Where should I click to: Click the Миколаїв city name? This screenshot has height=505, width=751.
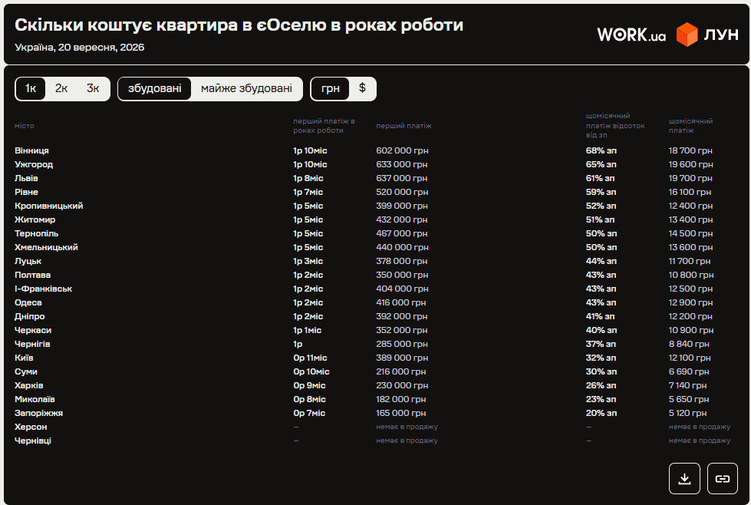pos(35,400)
